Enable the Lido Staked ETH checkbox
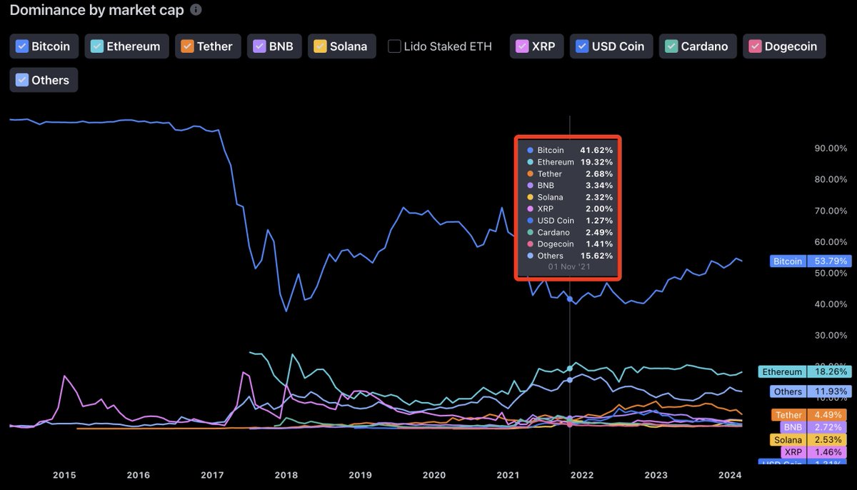Image resolution: width=857 pixels, height=490 pixels. tap(394, 46)
